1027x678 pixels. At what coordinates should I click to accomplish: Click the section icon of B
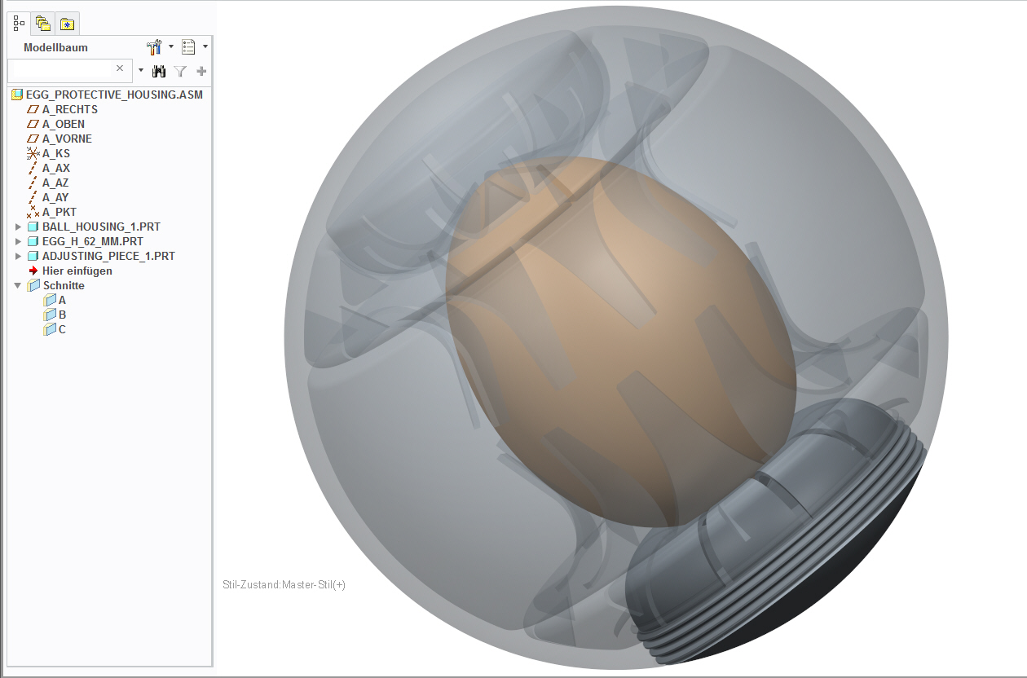point(50,315)
